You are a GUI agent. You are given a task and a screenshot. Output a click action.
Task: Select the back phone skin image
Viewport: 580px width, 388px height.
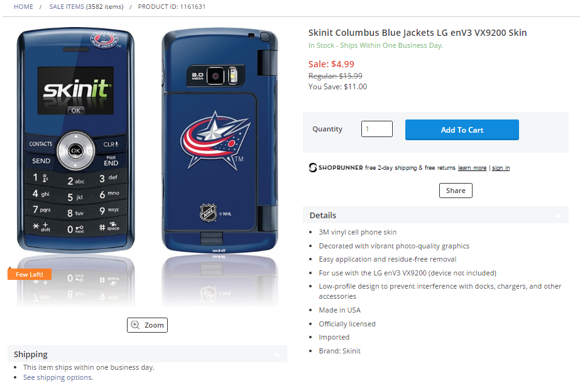point(220,141)
